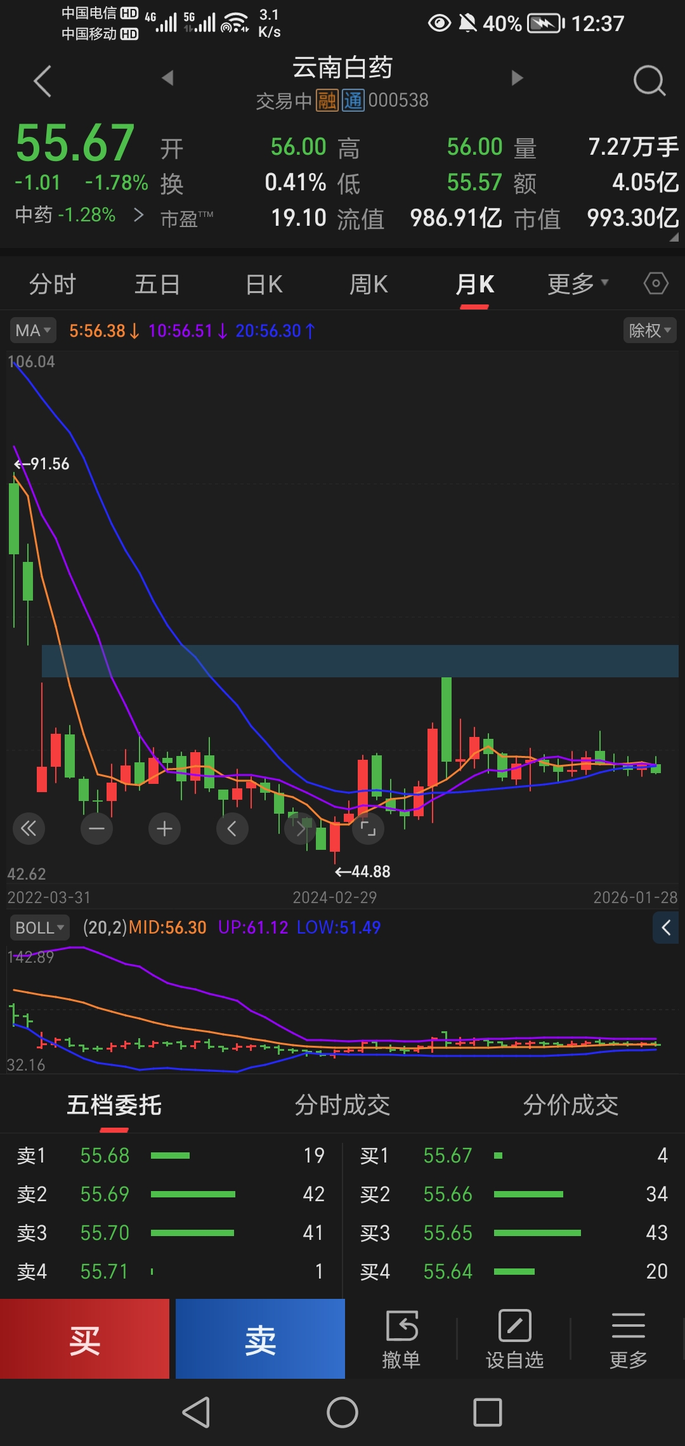Select the 五日 chart tab
This screenshot has height=1446, width=685.
coord(157,284)
